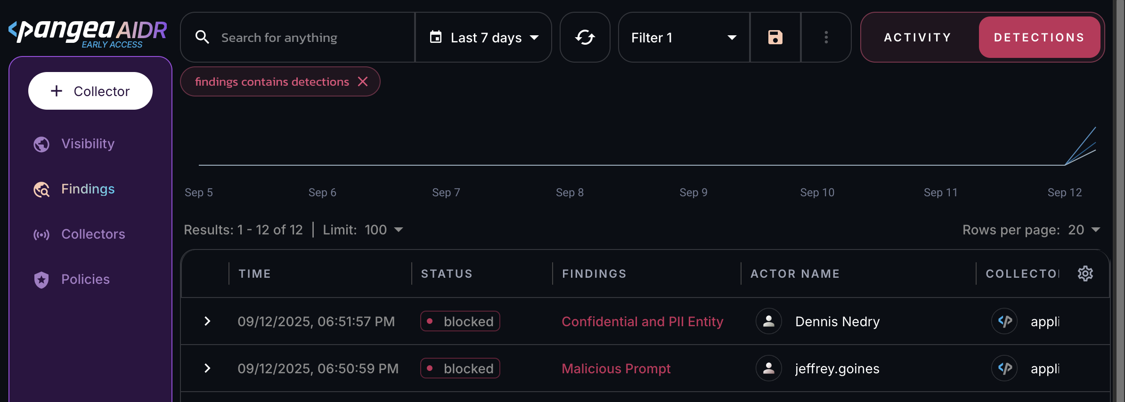1125x402 pixels.
Task: Open the Malicious Prompt finding link
Action: click(x=616, y=368)
